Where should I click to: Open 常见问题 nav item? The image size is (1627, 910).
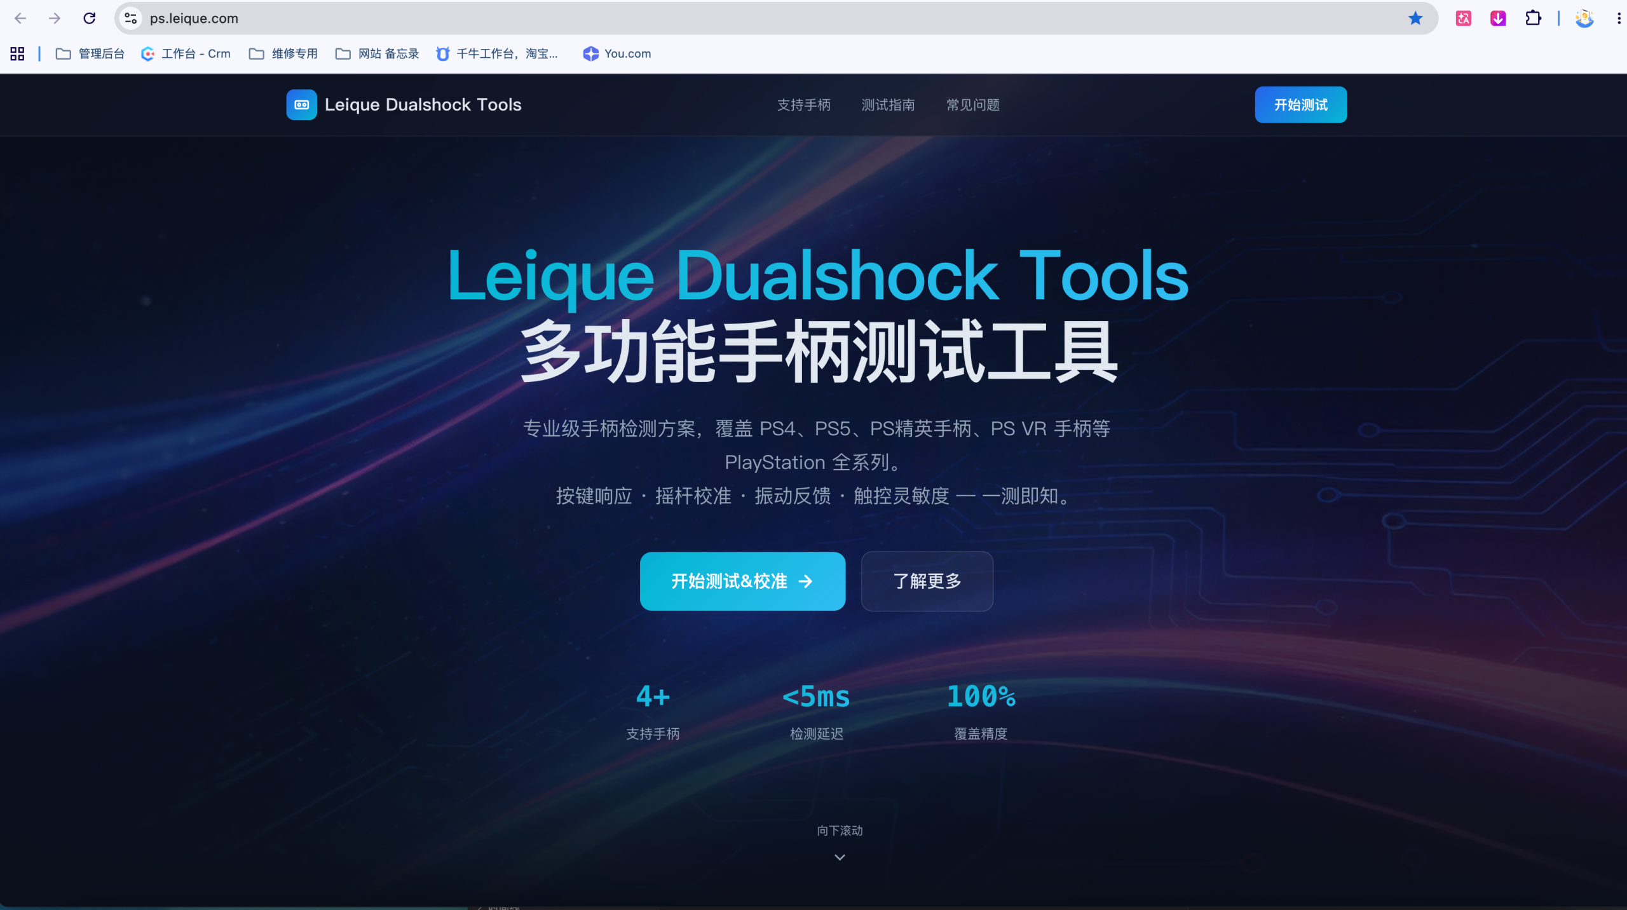click(973, 105)
